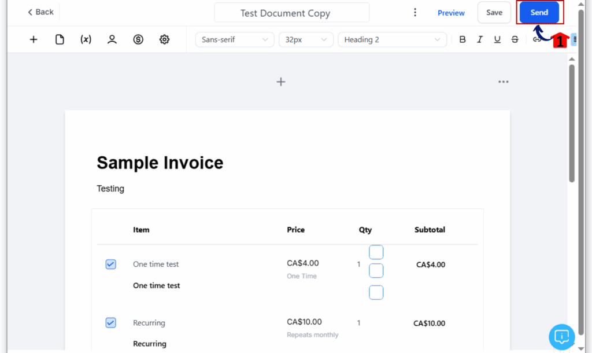This screenshot has height=353, width=592.
Task: Select the Sample Invoice heading
Action: point(160,163)
